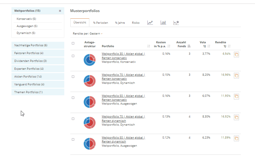Tick the select-all checkbox in table header
Viewport: 255px width, 156px height.
73,43
